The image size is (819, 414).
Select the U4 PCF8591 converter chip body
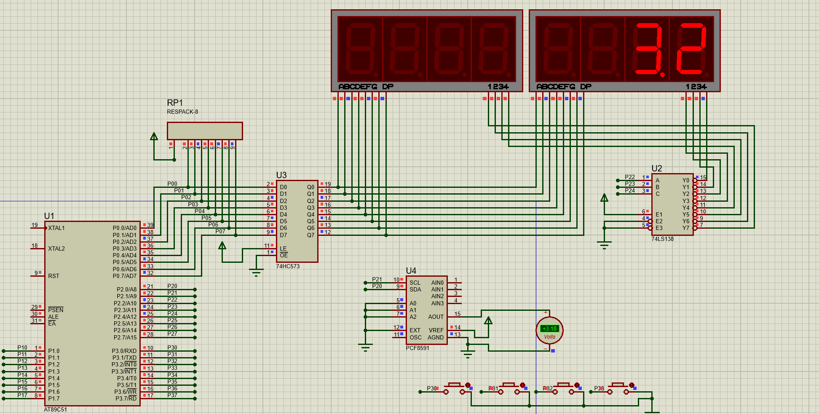coord(427,310)
